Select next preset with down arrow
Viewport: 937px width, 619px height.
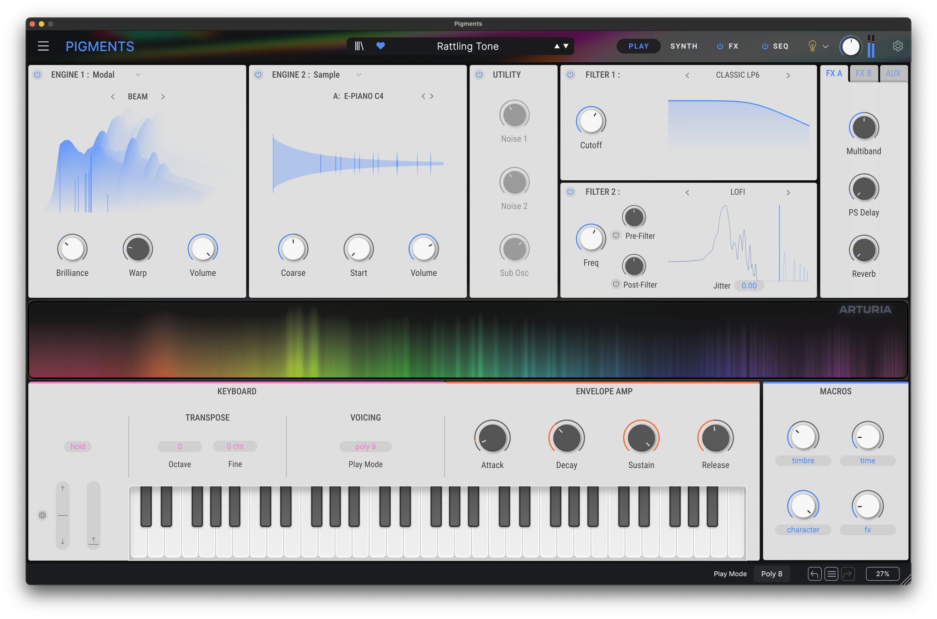click(566, 46)
